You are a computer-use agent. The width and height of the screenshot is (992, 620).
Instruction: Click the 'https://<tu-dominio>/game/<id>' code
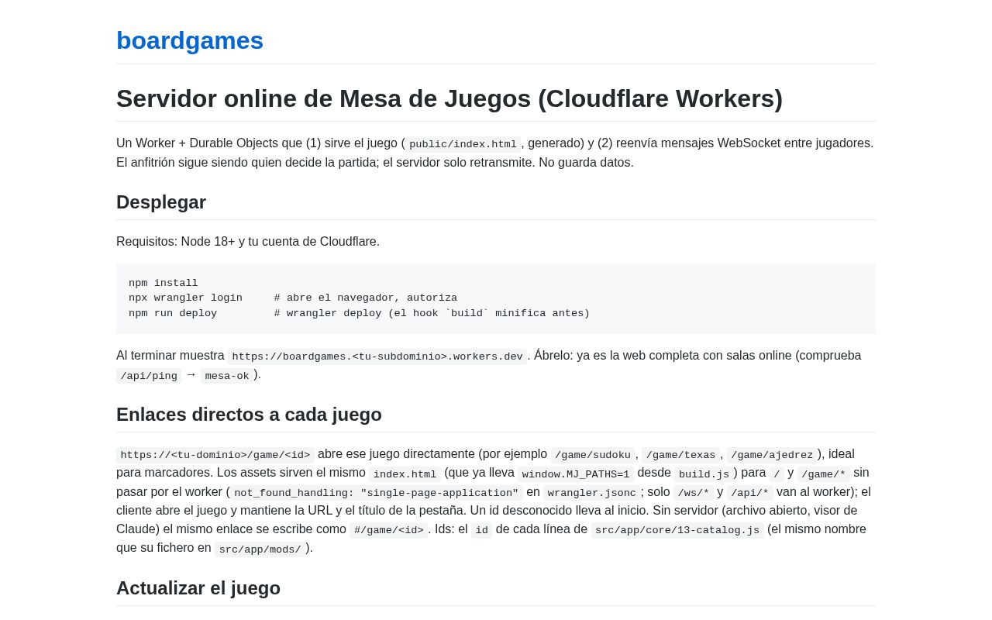(215, 455)
